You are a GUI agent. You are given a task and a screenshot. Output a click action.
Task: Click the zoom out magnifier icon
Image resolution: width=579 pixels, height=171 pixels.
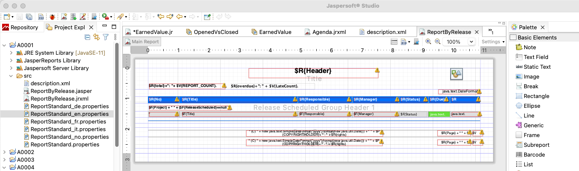(437, 42)
